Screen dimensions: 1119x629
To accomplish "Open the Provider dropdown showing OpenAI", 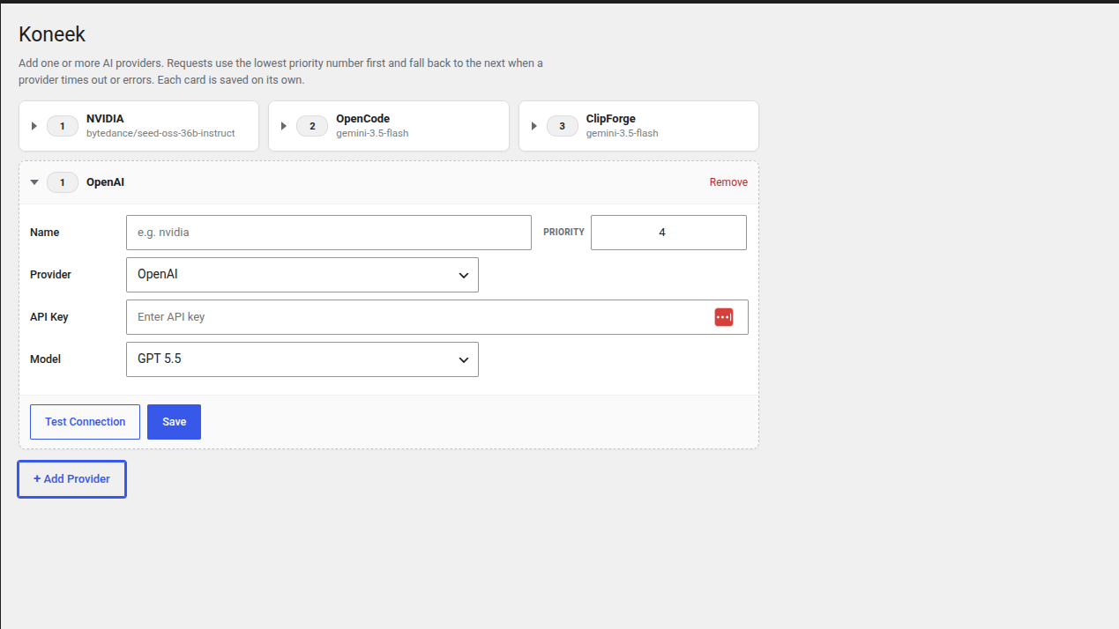I will point(302,275).
